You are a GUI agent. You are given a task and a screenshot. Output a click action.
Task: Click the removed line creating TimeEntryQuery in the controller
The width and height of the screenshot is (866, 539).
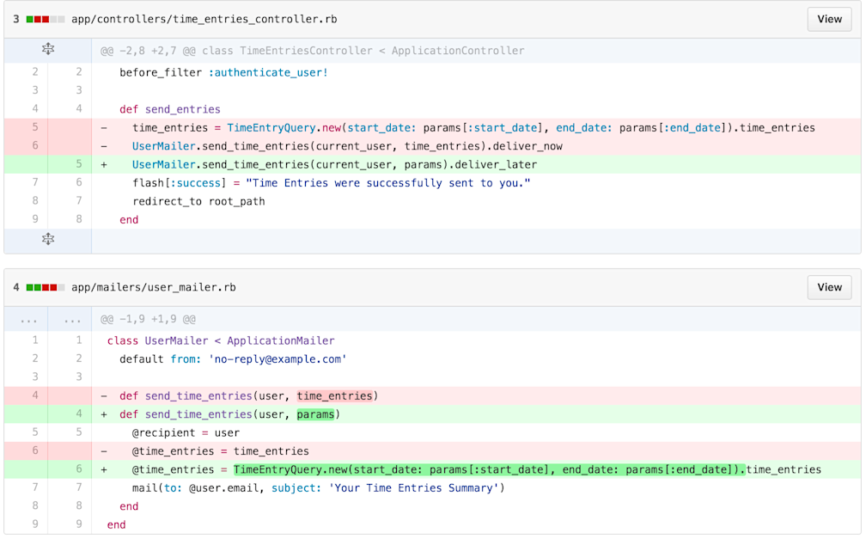430,127
